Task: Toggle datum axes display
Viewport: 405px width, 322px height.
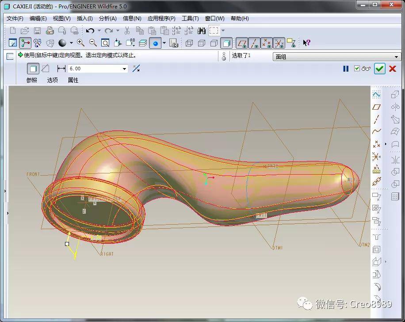Action: coord(254,43)
